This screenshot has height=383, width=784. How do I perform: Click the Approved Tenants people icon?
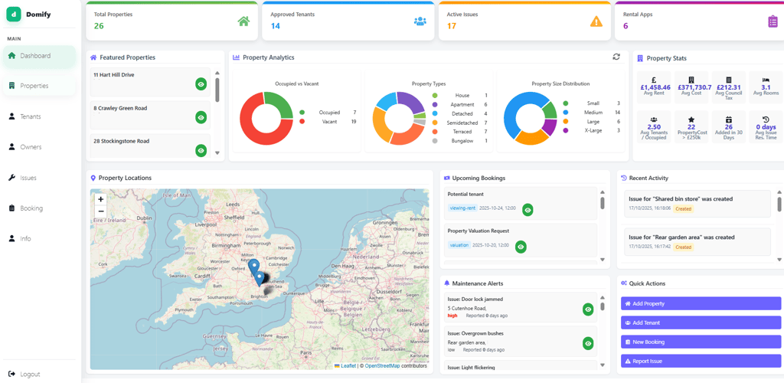420,21
